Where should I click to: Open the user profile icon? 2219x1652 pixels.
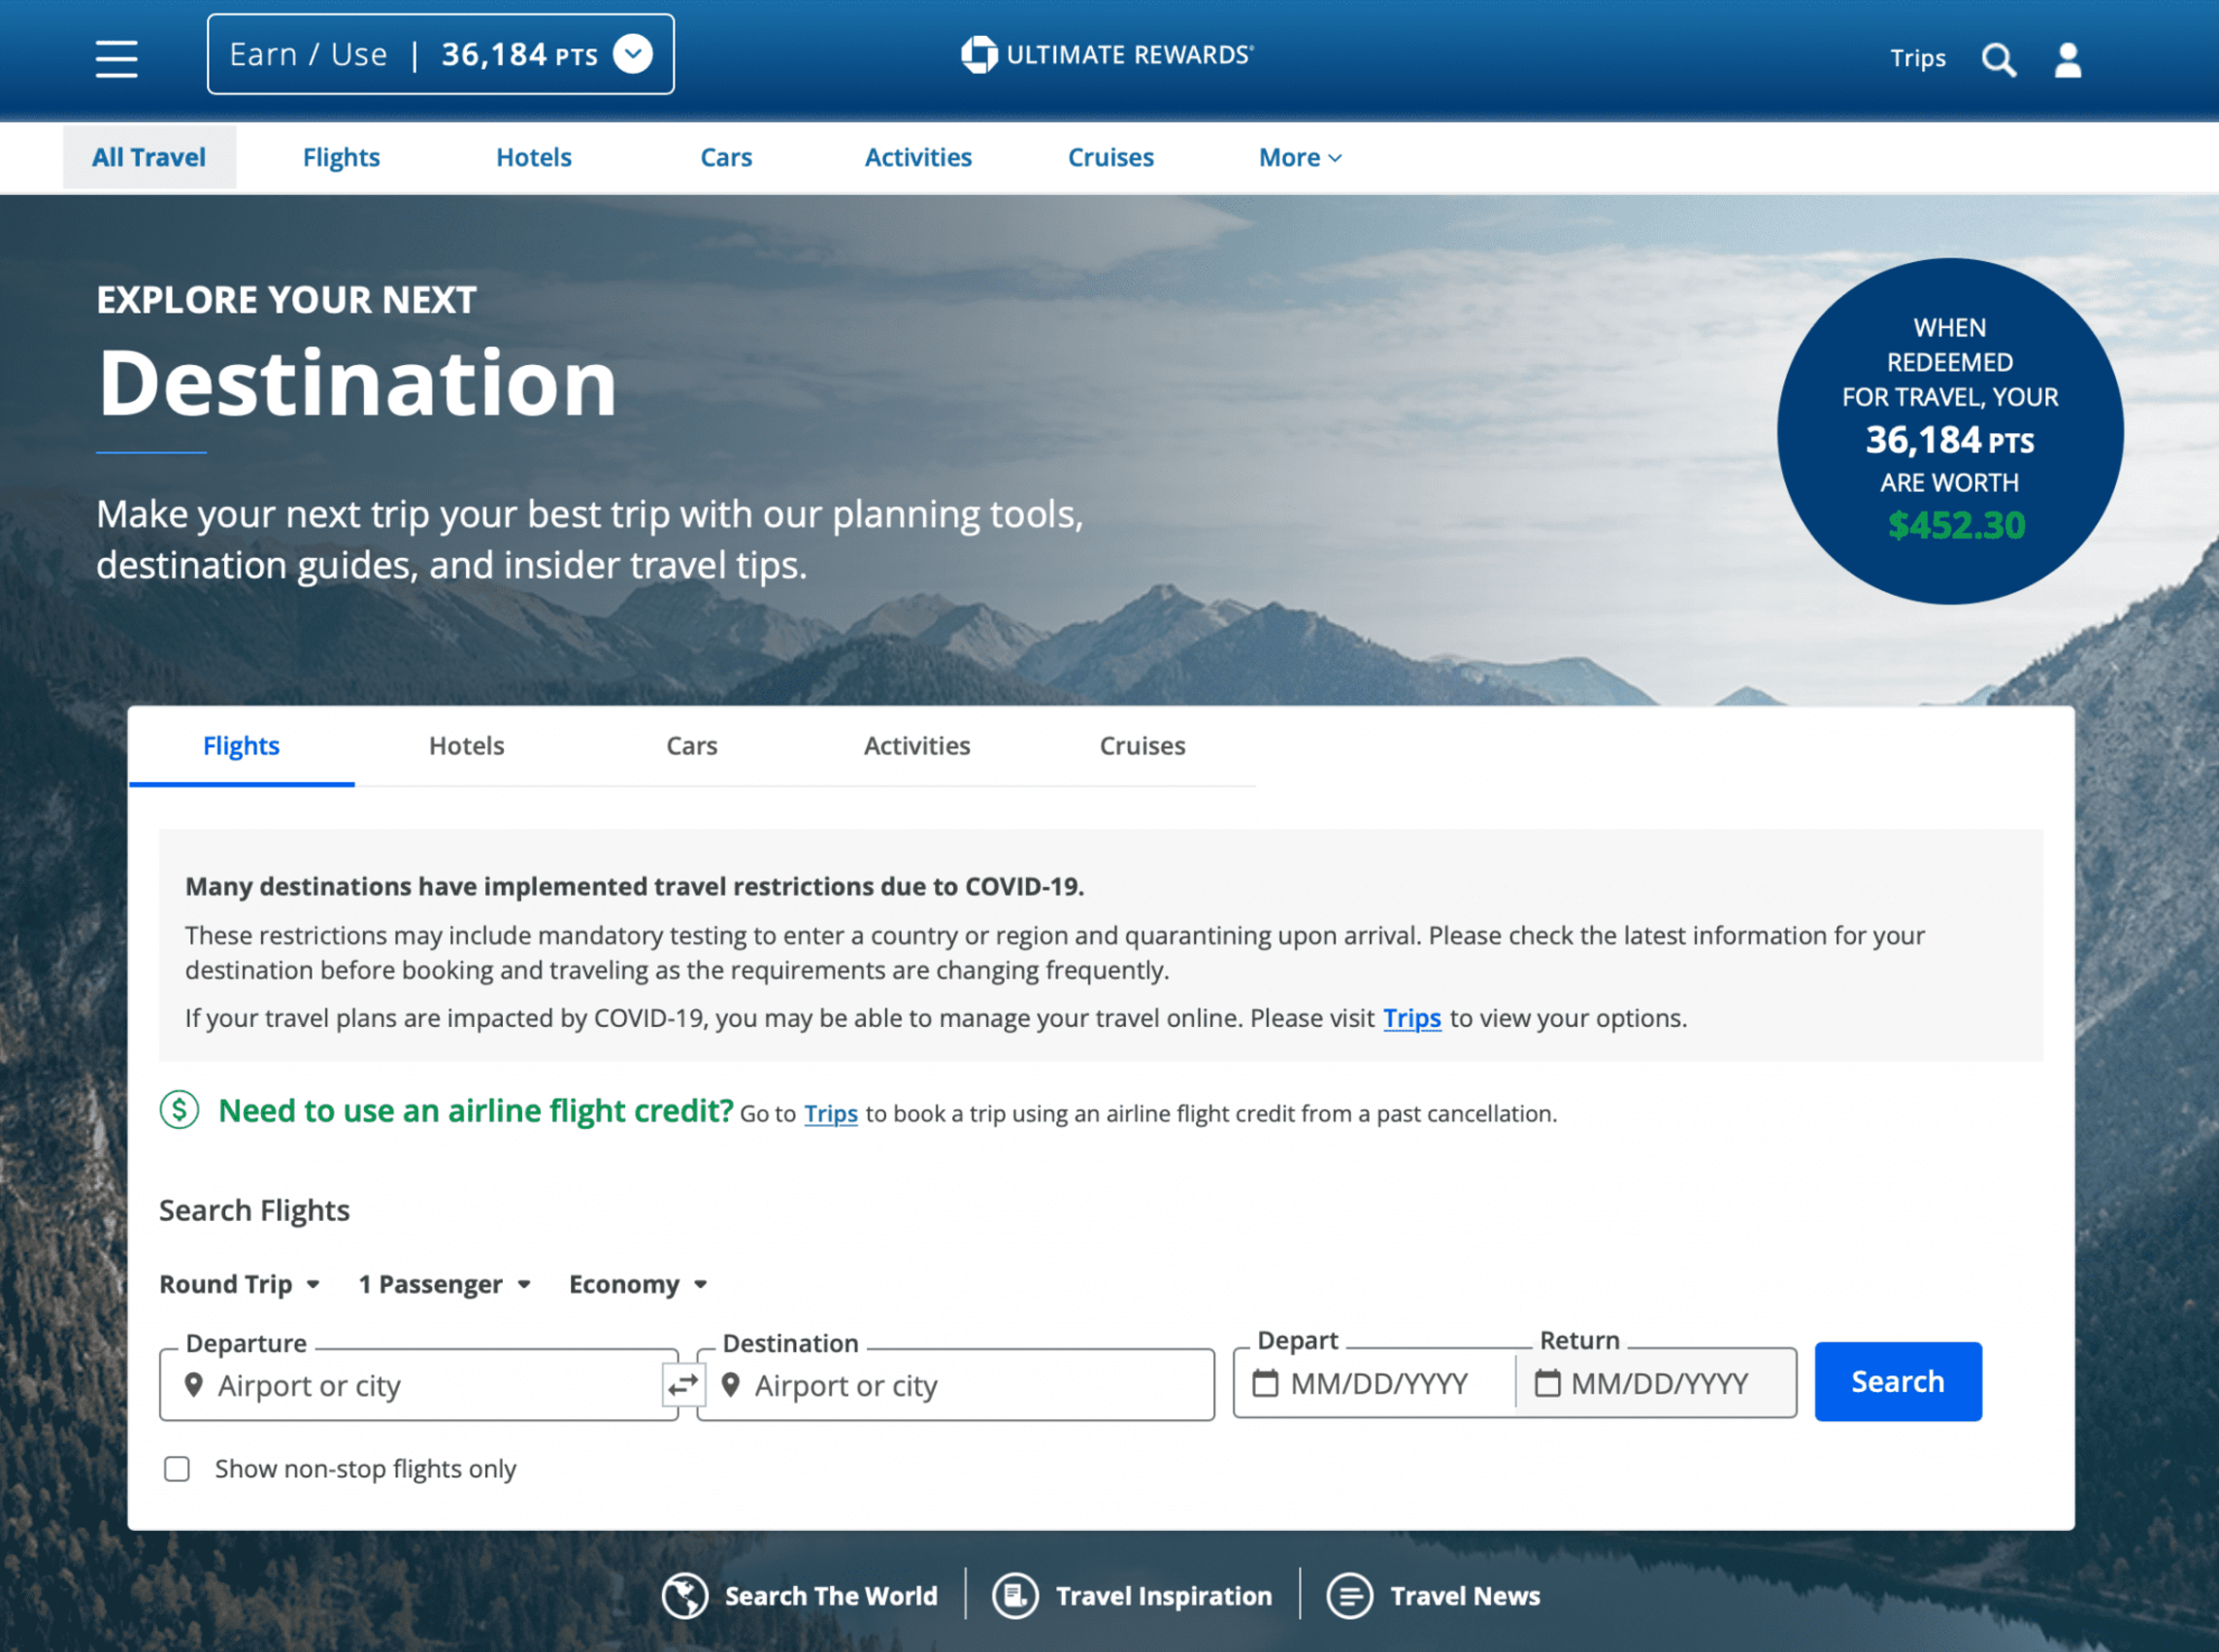coord(2067,60)
